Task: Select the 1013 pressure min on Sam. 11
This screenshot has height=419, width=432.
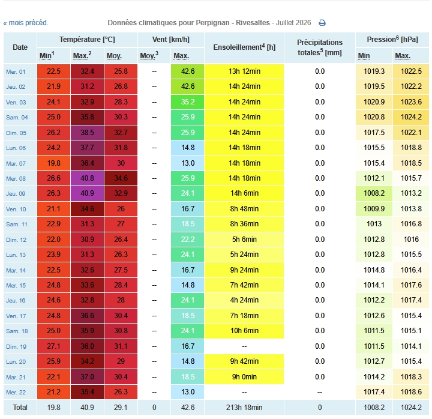Action: [x=374, y=224]
